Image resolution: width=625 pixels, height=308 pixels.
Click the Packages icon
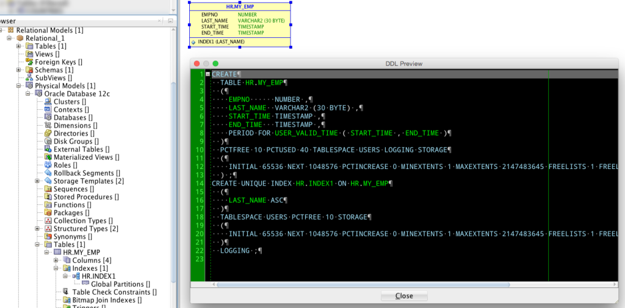[48, 213]
